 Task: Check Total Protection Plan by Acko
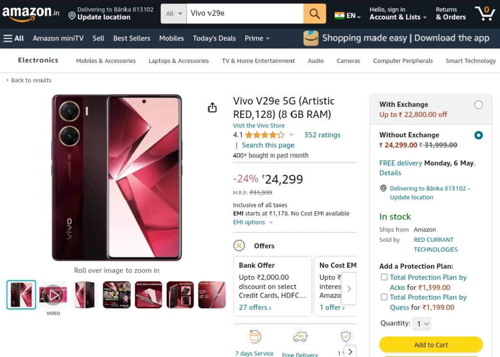coord(384,277)
